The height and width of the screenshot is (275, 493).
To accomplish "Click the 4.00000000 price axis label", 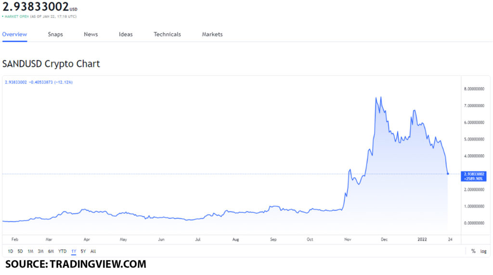I will 474,156.
